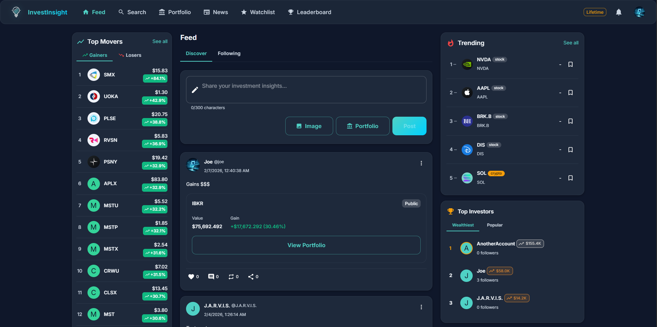Click AnotherAccount $155.4K wealth badge
The height and width of the screenshot is (327, 657).
click(x=530, y=244)
